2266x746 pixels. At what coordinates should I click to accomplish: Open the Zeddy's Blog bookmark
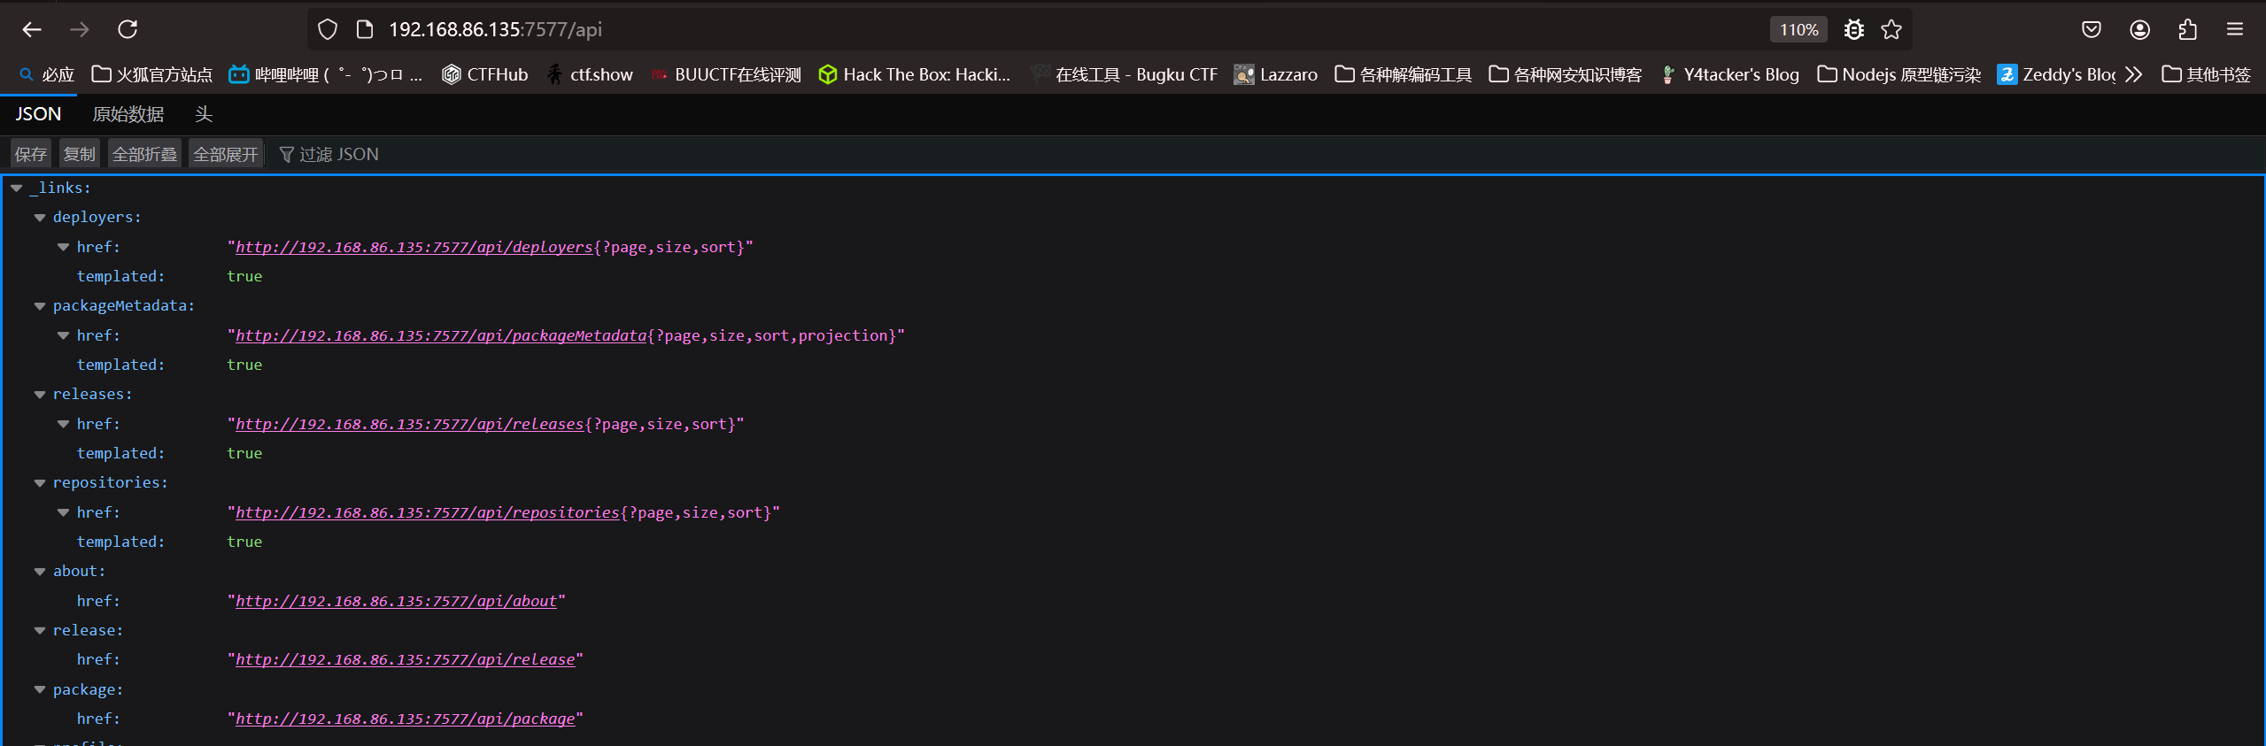pos(2056,75)
